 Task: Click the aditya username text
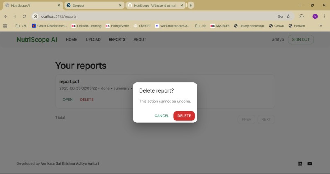[x=278, y=40]
